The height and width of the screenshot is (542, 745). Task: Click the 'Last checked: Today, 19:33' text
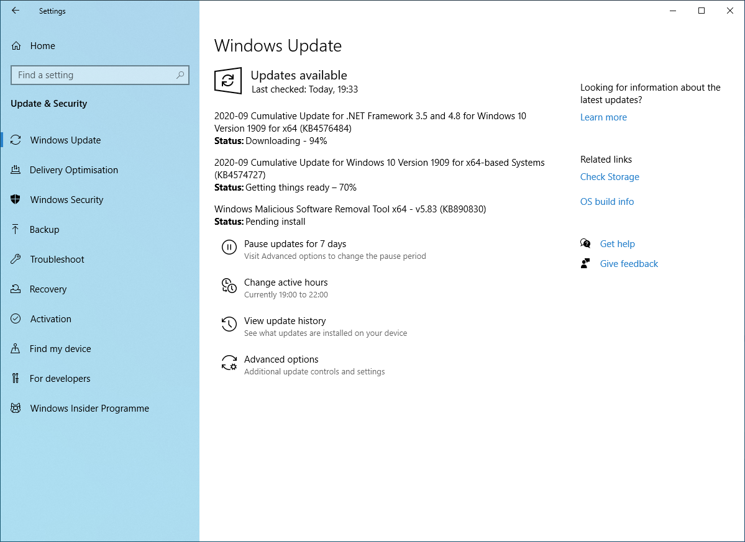[x=304, y=89]
